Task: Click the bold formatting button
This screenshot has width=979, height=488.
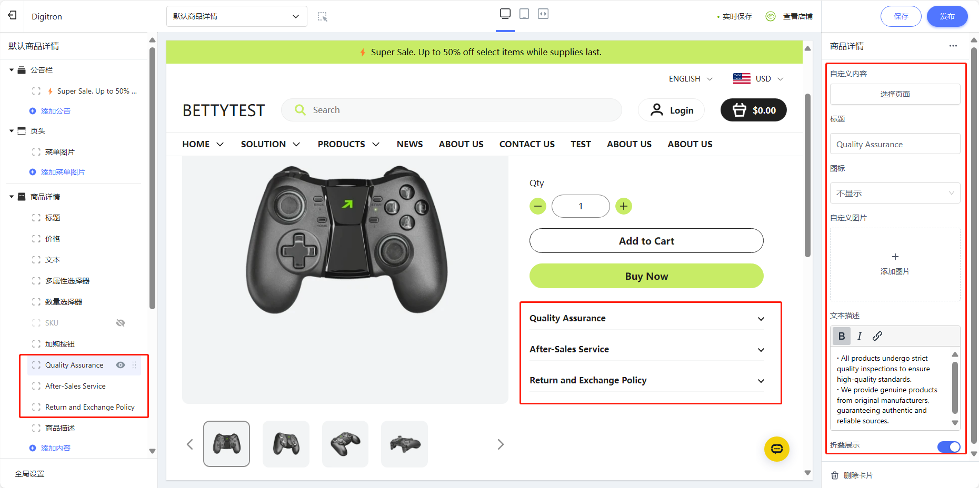Action: [842, 336]
